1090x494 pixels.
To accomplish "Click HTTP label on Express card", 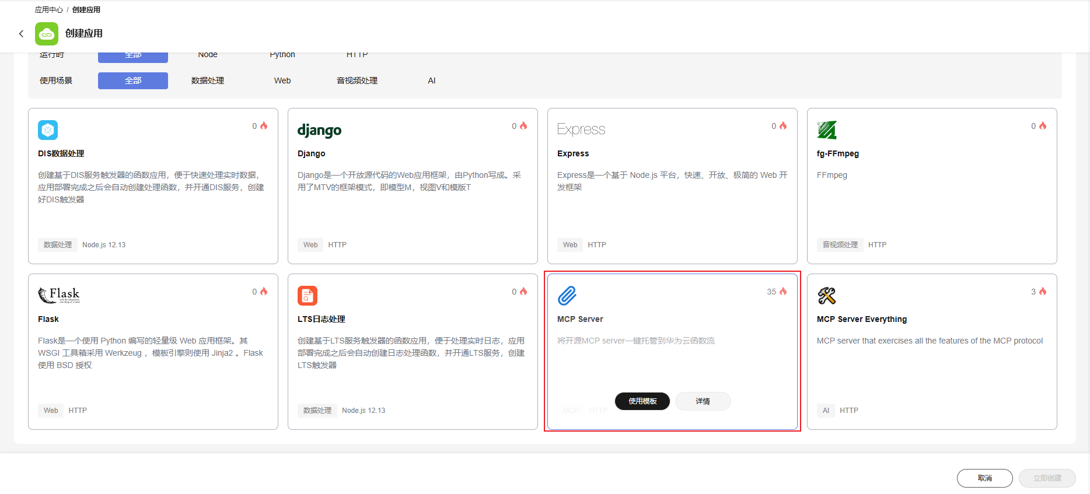I will tap(597, 245).
